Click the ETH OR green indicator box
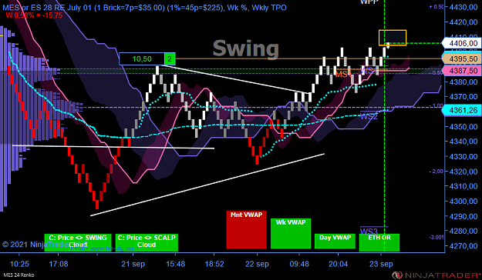Image resolution: width=482 pixels, height=280 pixels. click(x=379, y=242)
